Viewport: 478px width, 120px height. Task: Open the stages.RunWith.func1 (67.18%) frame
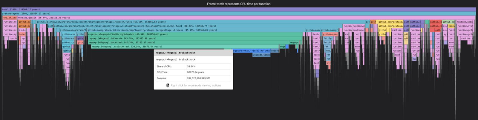point(206,22)
